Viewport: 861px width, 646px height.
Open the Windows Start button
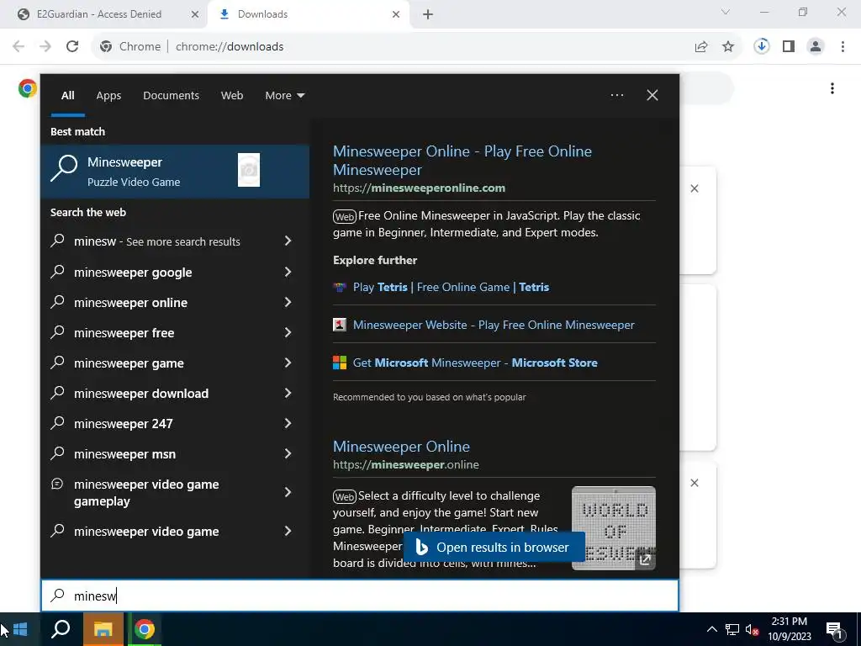click(x=20, y=629)
